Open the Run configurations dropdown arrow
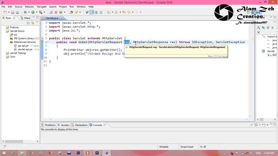This screenshot has height=156, width=278. pyautogui.click(x=36, y=12)
